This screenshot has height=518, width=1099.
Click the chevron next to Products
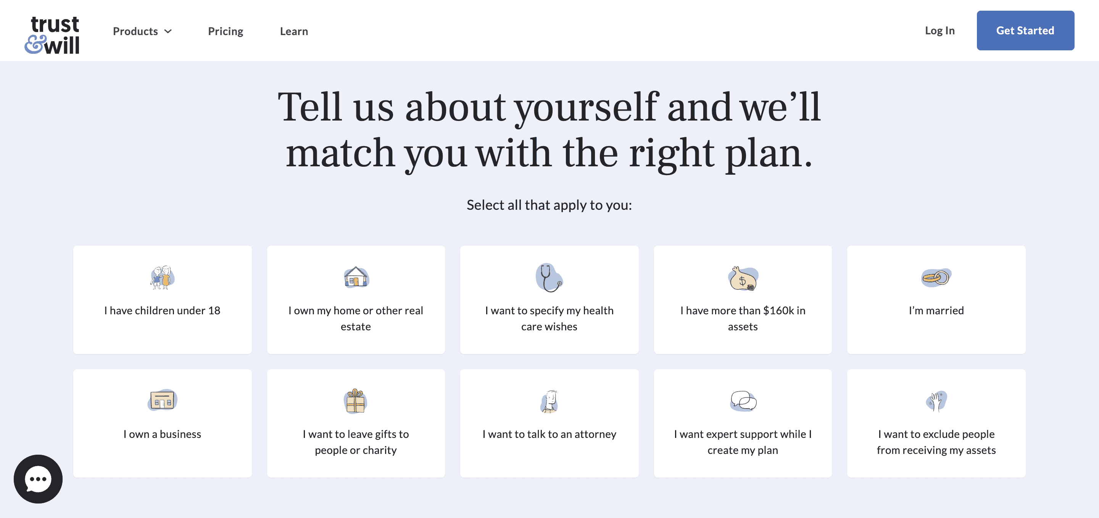click(168, 31)
